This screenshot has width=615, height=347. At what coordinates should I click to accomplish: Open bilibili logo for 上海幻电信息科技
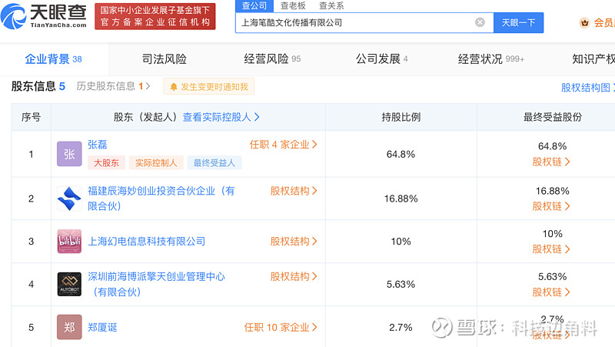(69, 242)
